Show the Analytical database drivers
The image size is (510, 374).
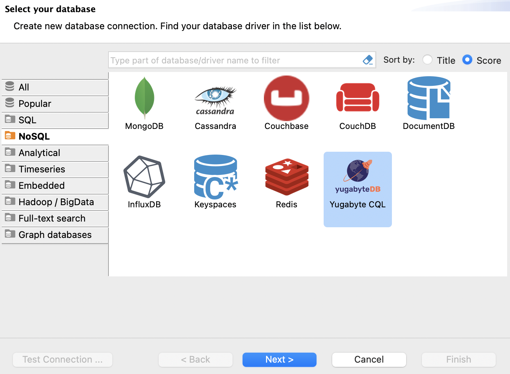[x=39, y=153]
